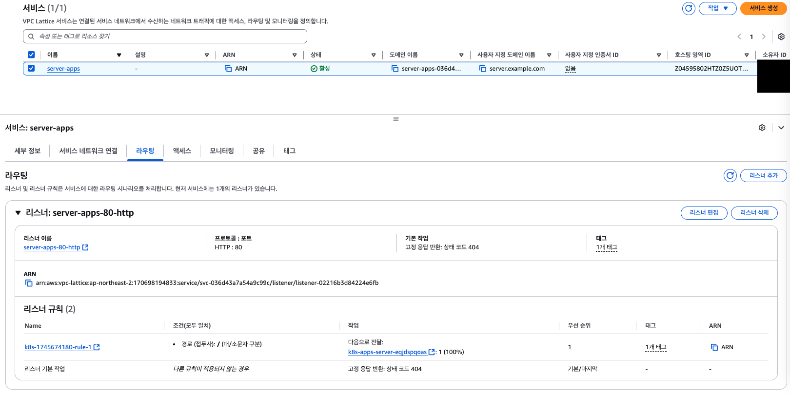Copy the server-apps service ARN

click(228, 69)
